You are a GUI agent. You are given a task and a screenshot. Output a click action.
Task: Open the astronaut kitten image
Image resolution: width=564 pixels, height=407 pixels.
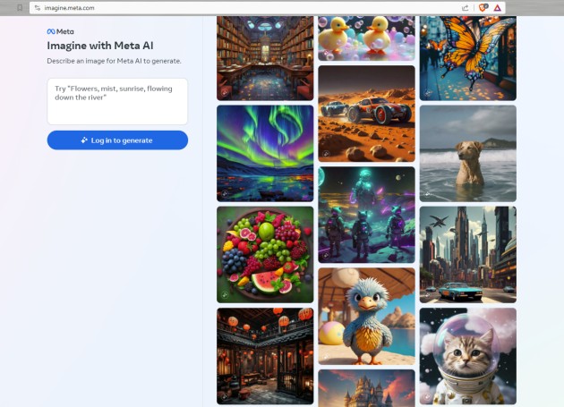tap(468, 356)
